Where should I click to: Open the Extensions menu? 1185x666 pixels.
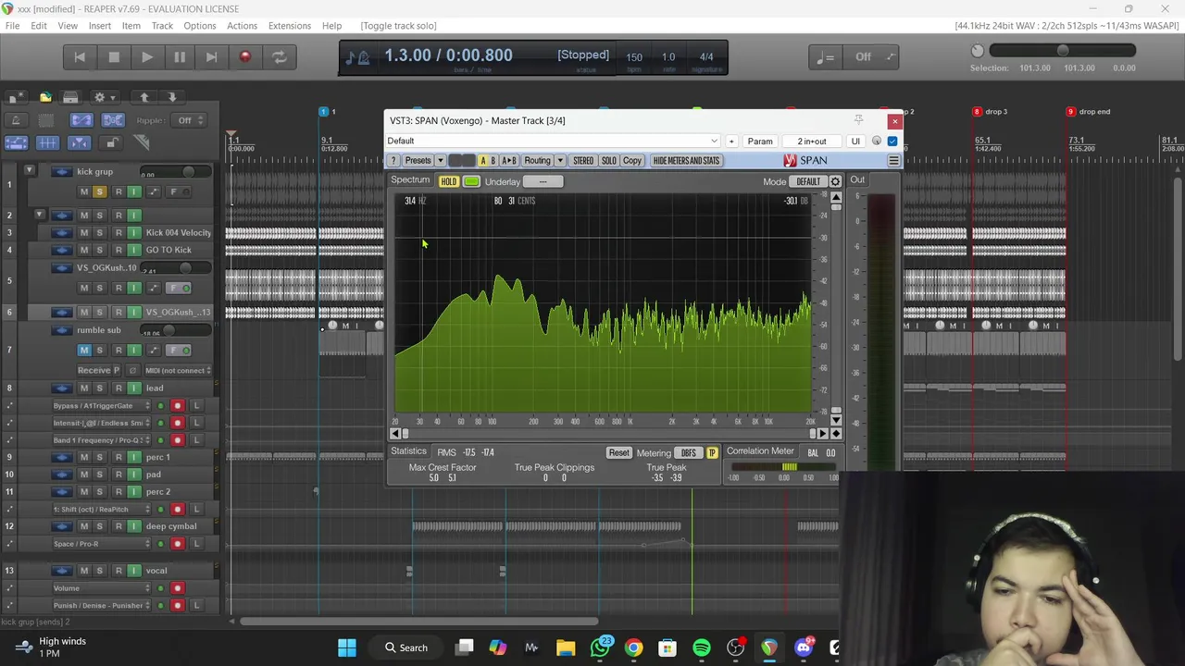click(290, 26)
